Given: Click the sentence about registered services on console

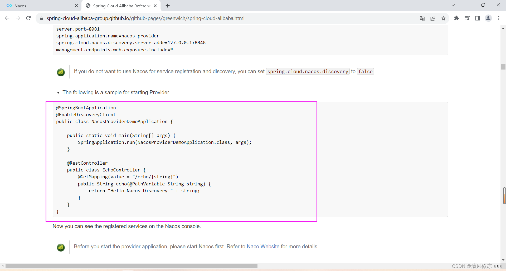Looking at the screenshot, I should click(x=127, y=226).
